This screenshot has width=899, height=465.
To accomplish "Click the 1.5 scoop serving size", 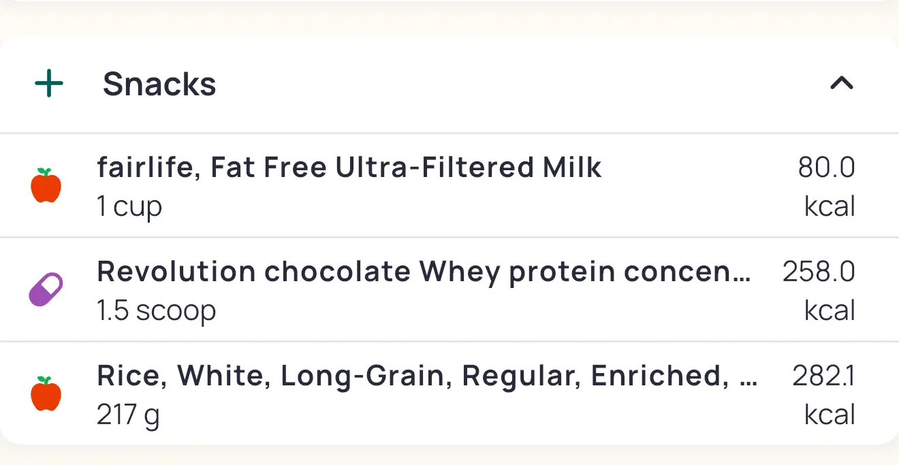I will [157, 310].
